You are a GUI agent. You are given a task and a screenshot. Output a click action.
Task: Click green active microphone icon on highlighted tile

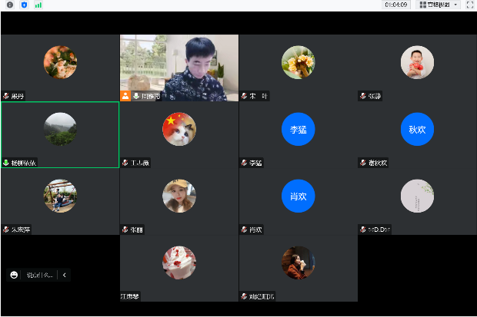(6, 163)
